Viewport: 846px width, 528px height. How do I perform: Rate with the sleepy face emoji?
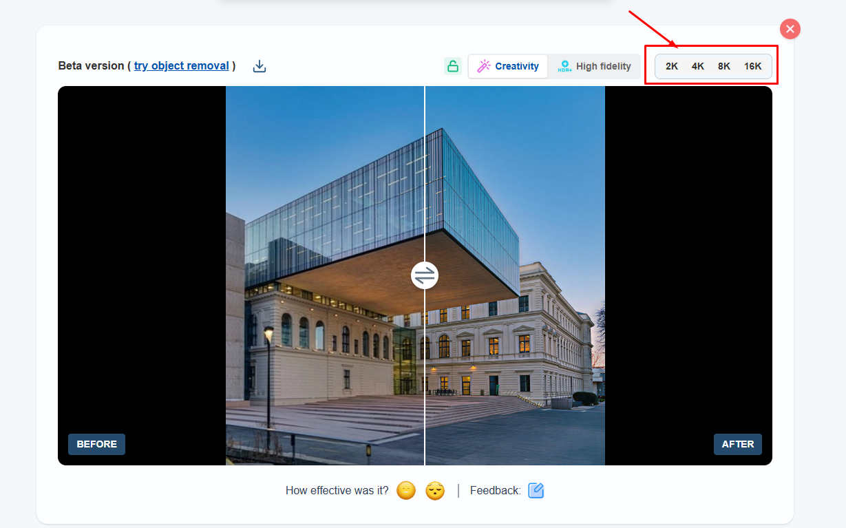point(435,490)
